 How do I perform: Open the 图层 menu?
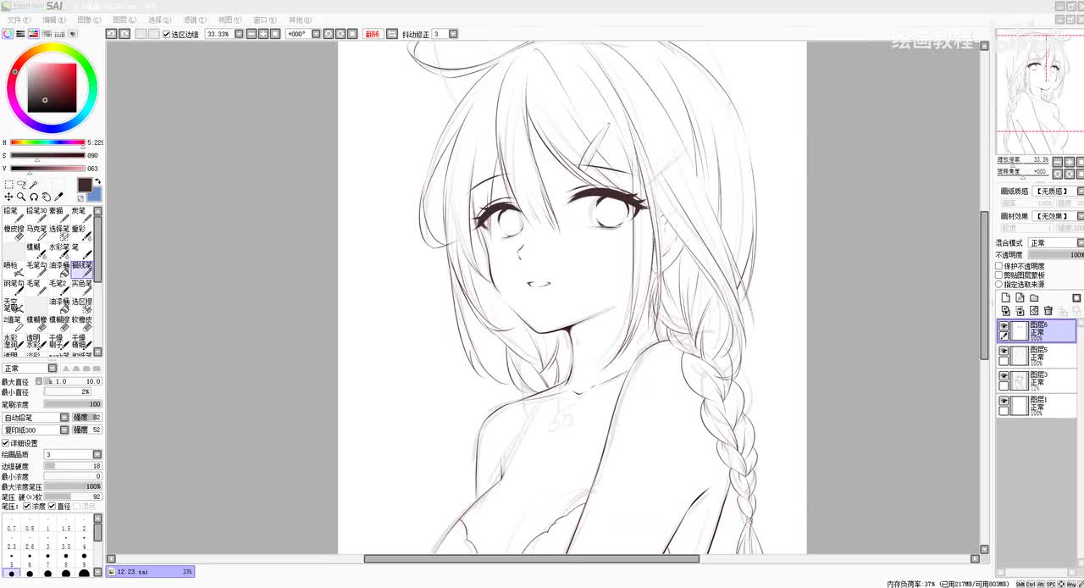[124, 19]
